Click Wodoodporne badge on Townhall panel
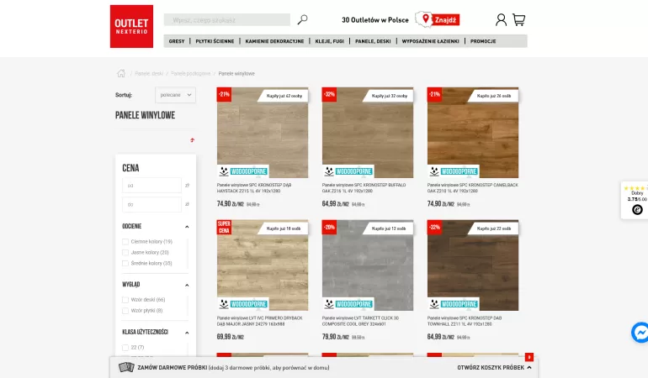The height and width of the screenshot is (378, 648). coord(454,304)
